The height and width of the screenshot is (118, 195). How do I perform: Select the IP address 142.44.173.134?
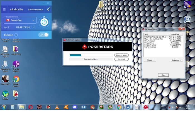(23, 27)
